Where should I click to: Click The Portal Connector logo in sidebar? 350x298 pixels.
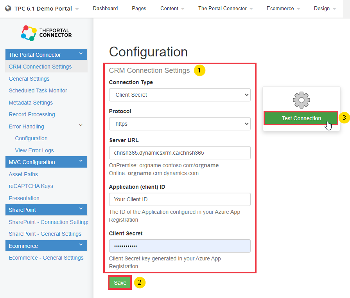click(46, 33)
